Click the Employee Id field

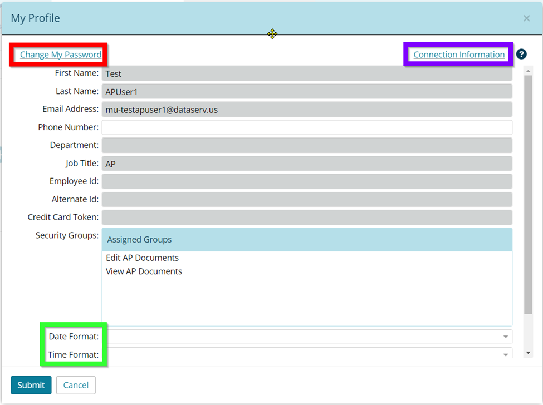click(x=306, y=181)
